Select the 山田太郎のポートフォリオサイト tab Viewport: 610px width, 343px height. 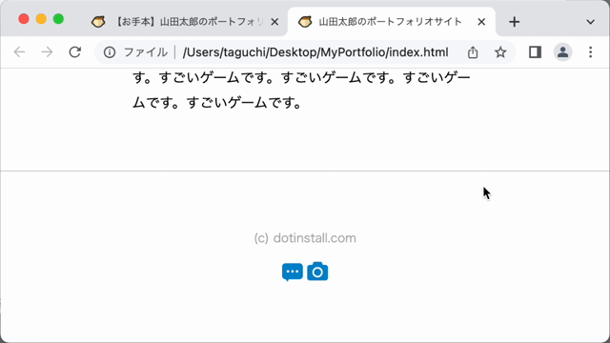pos(391,22)
